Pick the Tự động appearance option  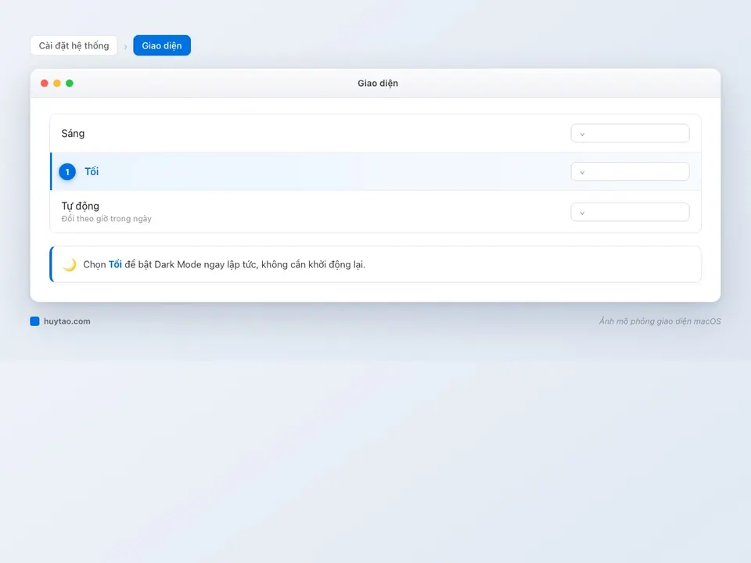(x=375, y=212)
